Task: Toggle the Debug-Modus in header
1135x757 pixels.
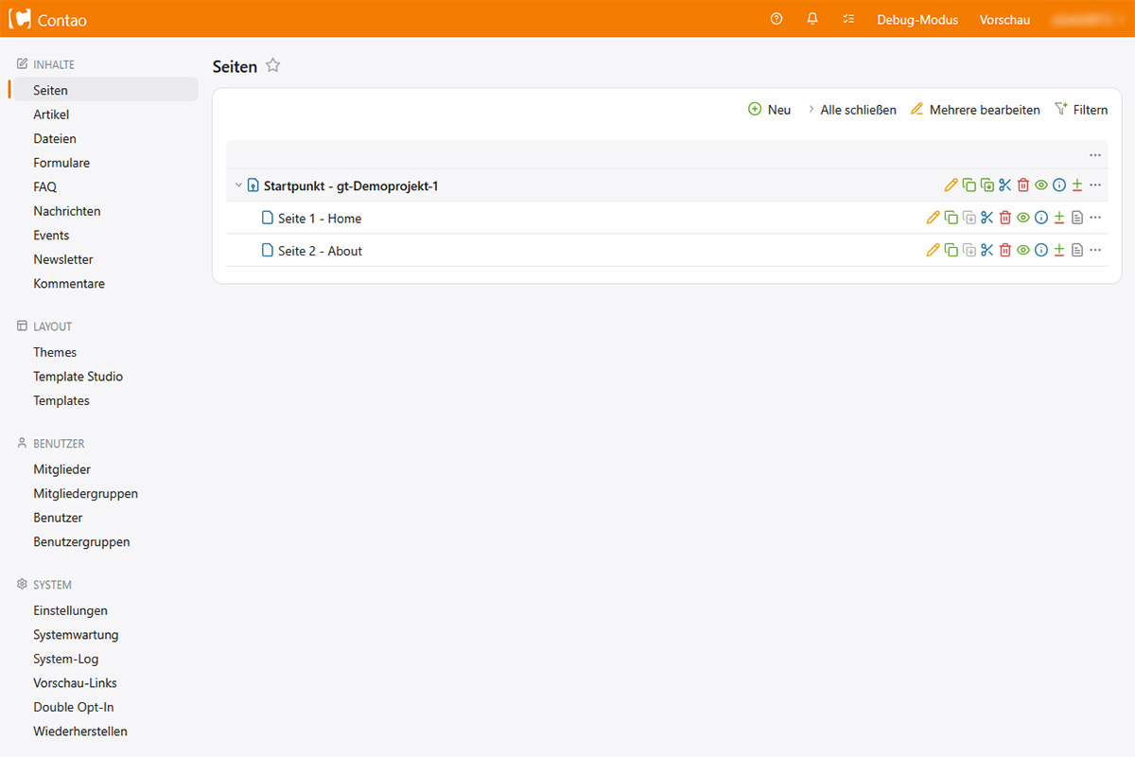Action: (917, 19)
